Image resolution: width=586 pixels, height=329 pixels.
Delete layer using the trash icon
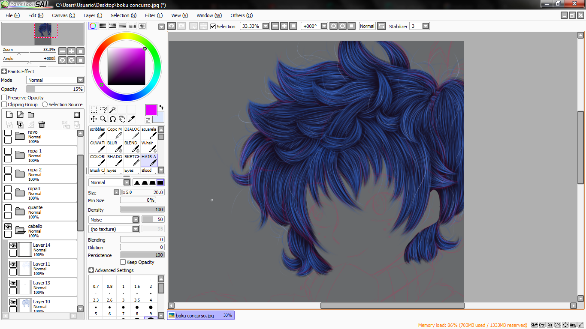(x=42, y=124)
